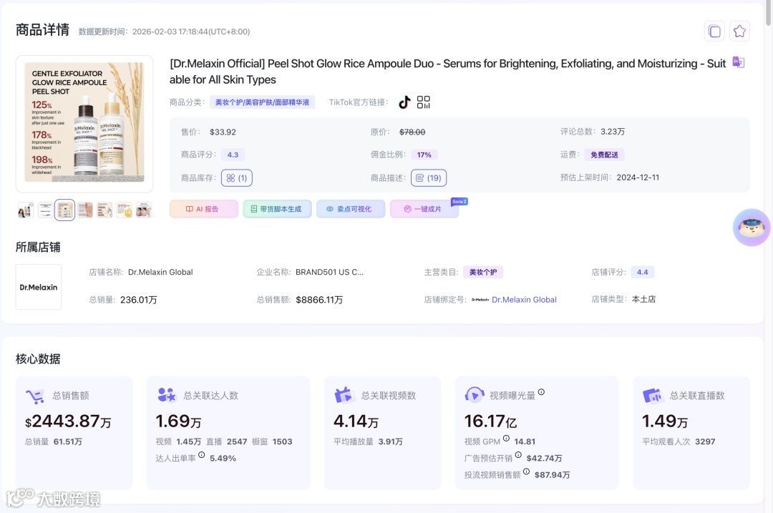The height and width of the screenshot is (513, 773).
Task: Click the 本土店 shop type value
Action: 644,299
